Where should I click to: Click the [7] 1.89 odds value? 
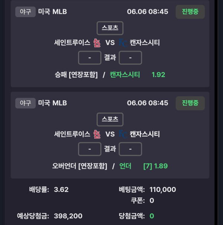point(155,166)
